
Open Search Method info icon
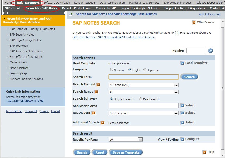pyautogui.click(x=98, y=85)
